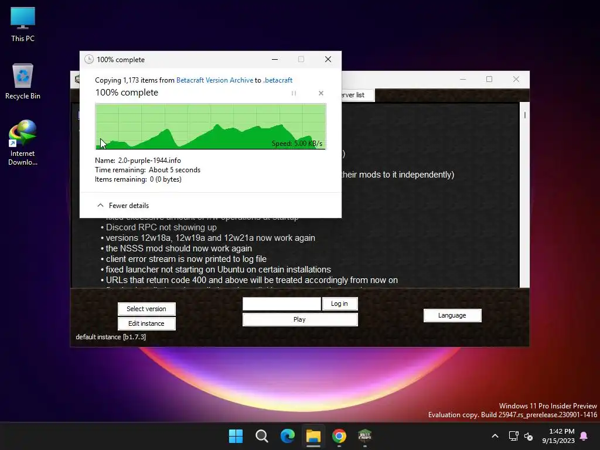Click the Select version button
This screenshot has height=450, width=600.
[x=146, y=309]
